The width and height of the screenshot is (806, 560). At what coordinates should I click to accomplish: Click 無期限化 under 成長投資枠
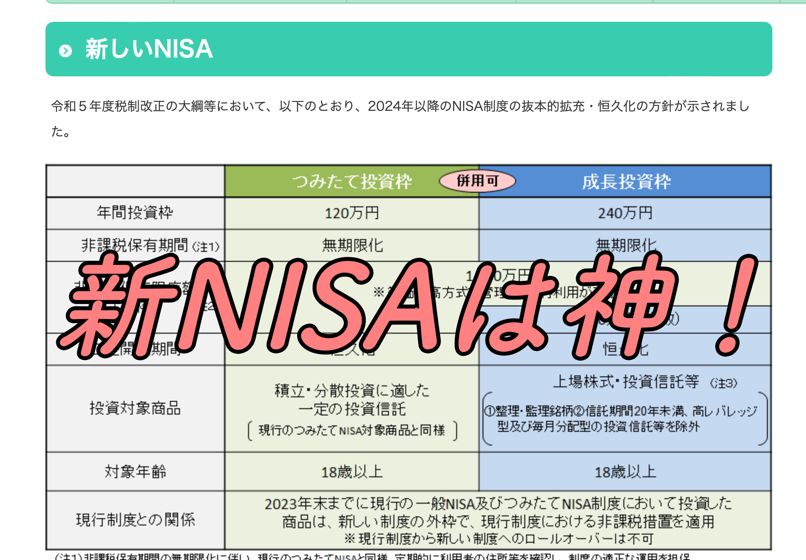626,246
